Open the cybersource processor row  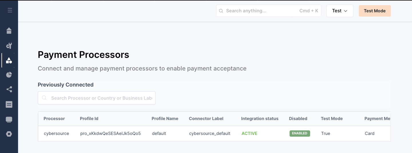coord(56,134)
